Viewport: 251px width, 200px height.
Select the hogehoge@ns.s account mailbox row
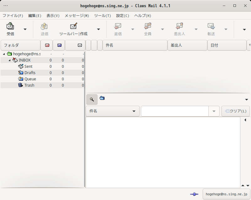(42, 54)
